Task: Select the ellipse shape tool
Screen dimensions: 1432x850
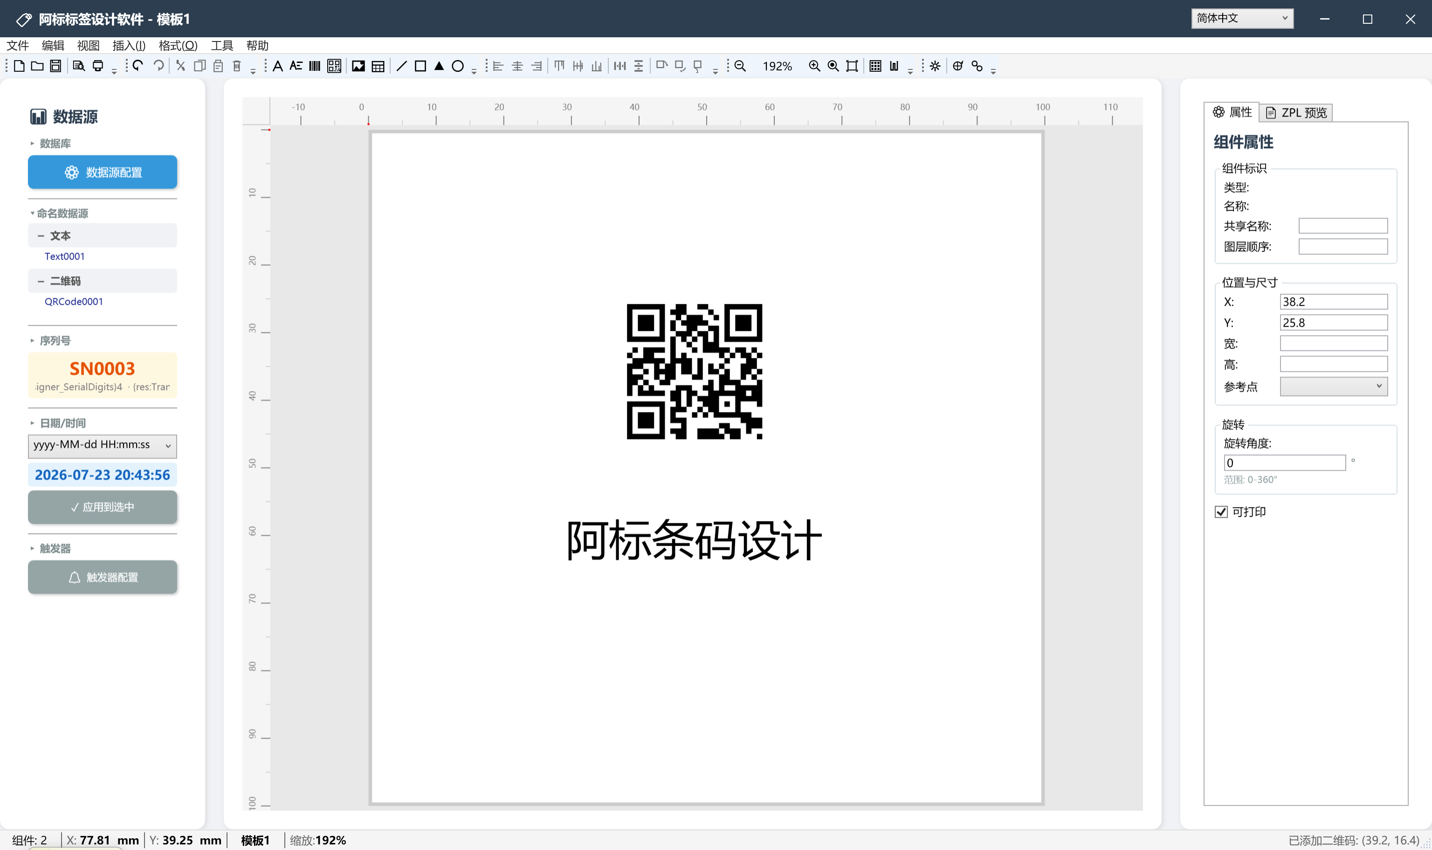Action: [458, 66]
